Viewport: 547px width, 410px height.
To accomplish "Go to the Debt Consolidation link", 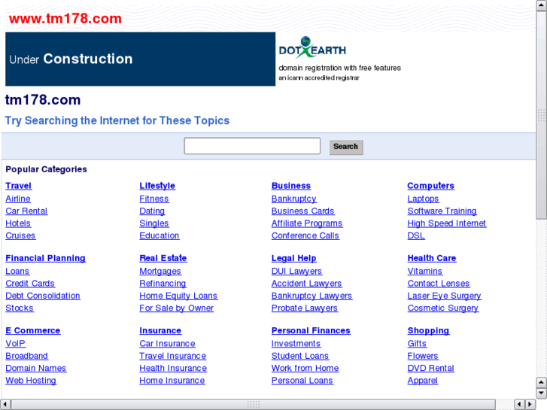I will (43, 296).
